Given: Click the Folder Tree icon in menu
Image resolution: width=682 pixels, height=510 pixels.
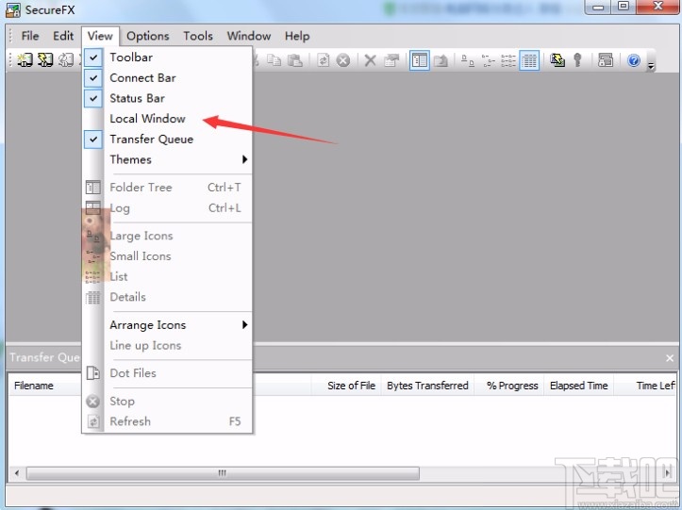Looking at the screenshot, I should [x=93, y=188].
